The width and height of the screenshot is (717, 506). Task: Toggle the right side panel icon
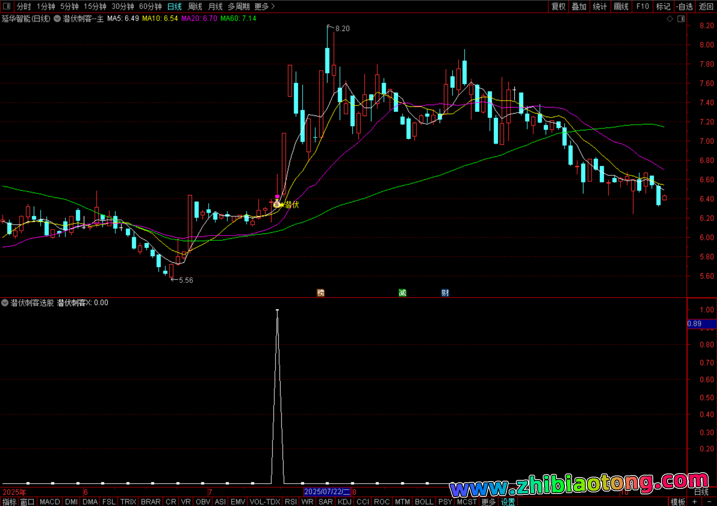tap(681, 19)
